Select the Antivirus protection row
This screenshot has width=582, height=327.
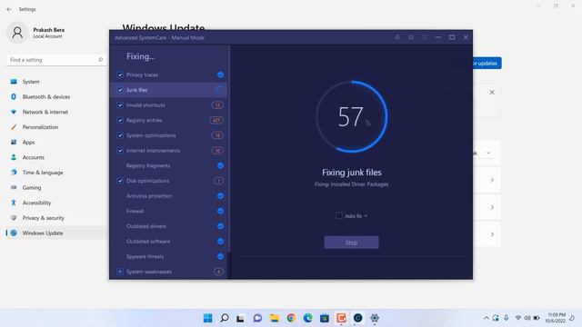169,196
